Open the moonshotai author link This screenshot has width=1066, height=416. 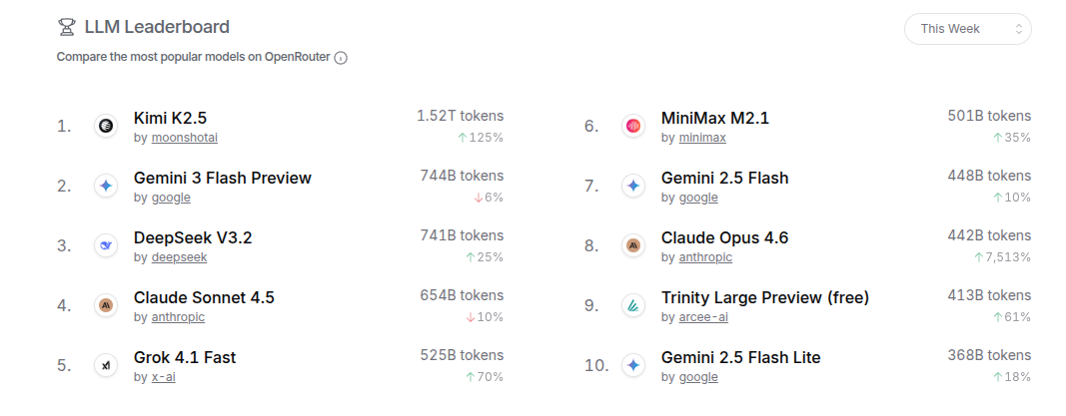click(x=185, y=138)
